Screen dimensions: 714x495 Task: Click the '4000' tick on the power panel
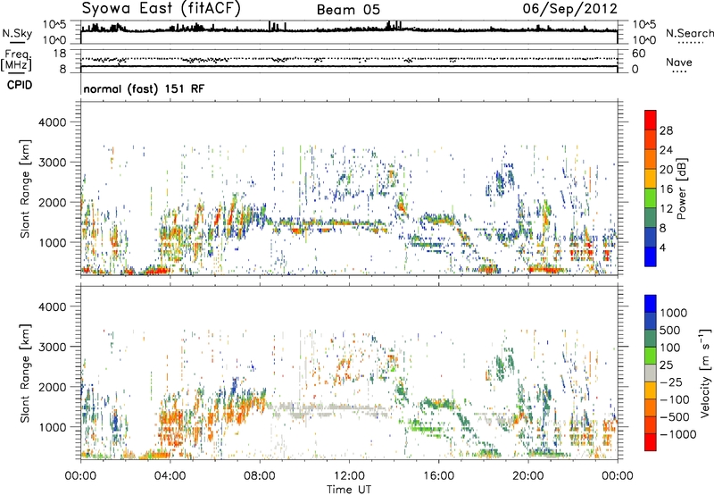click(52, 122)
